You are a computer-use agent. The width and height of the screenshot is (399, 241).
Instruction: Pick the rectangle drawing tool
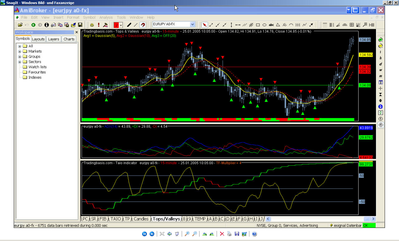258,25
